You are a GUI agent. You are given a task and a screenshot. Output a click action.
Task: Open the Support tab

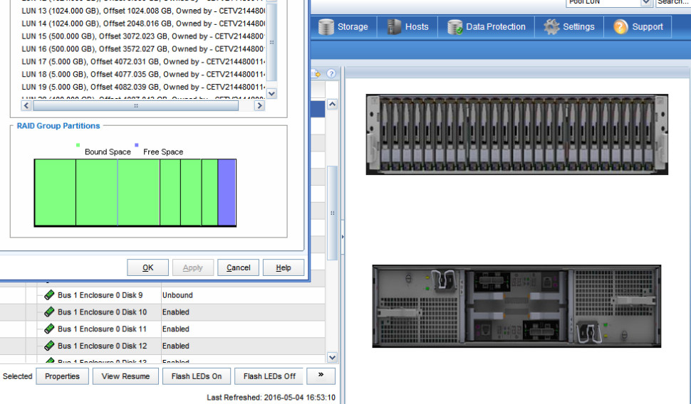(638, 27)
